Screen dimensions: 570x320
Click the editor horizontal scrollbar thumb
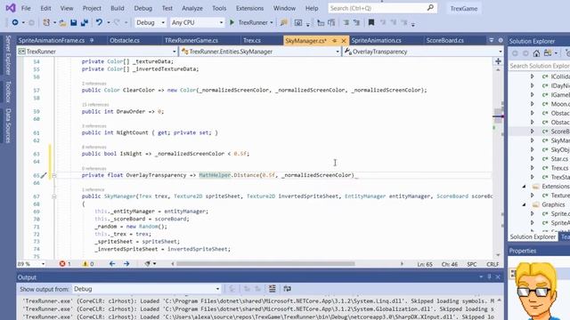pyautogui.click(x=265, y=264)
